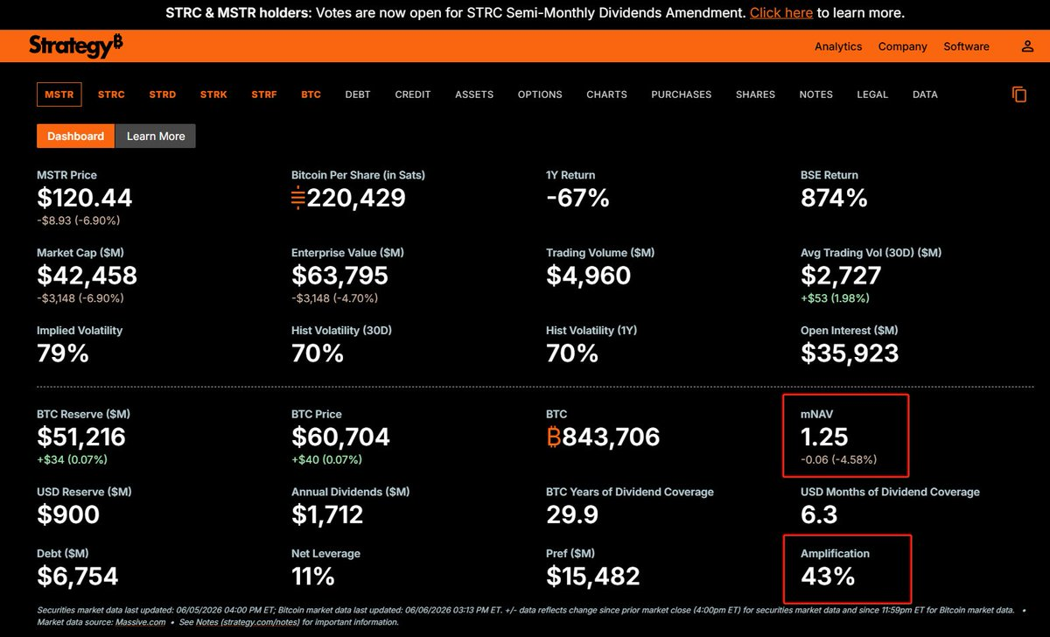Open the NOTES tab
This screenshot has width=1050, height=637.
click(x=815, y=94)
